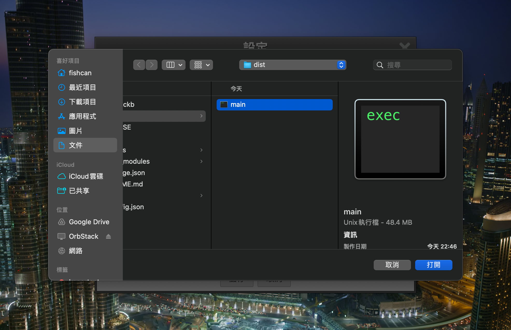Open the Shared (已共享) folder
Viewport: 511px width, 330px height.
click(79, 191)
